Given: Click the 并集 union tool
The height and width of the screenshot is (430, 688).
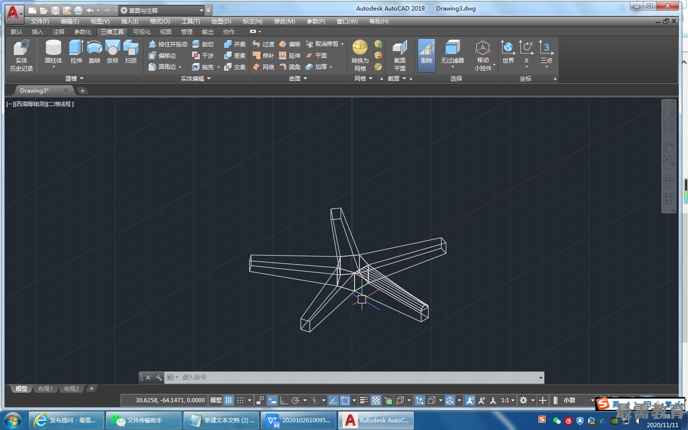Looking at the screenshot, I should (x=235, y=44).
